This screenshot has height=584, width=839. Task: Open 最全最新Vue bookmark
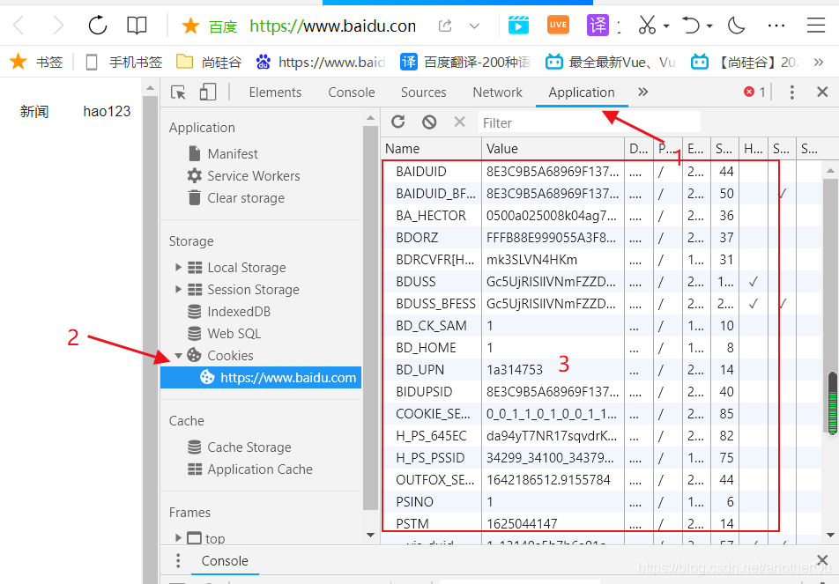click(x=610, y=62)
